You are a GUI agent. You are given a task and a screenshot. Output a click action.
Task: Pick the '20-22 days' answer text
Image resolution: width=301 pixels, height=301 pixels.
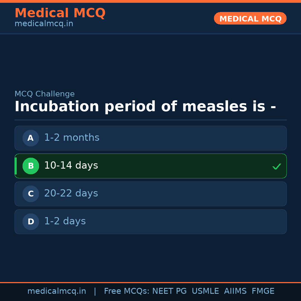coord(71,193)
